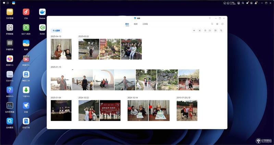
Task: Launch the 影视中心 video center icon
Action: point(26,59)
